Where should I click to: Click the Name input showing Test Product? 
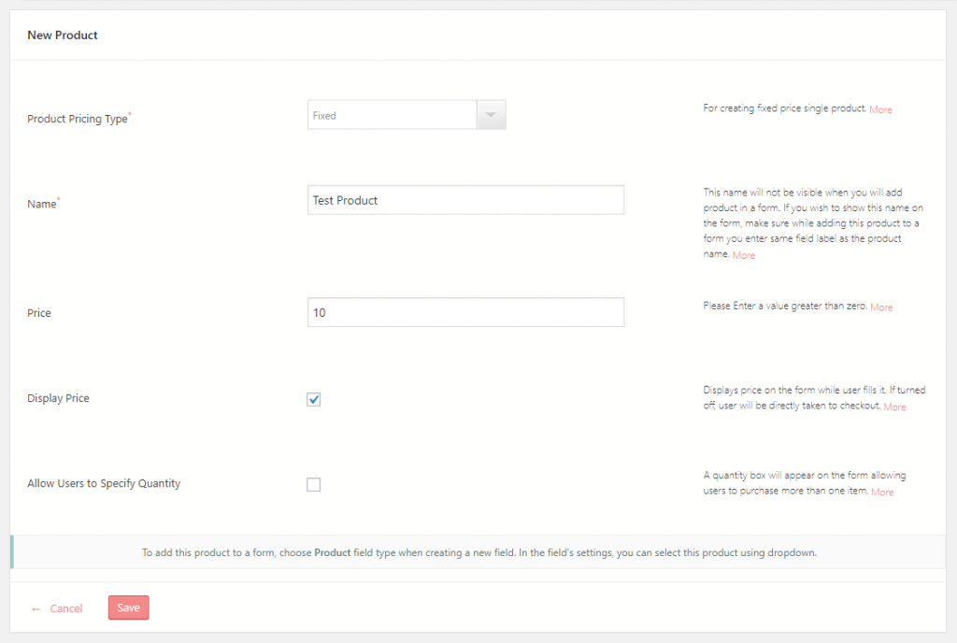[x=465, y=199]
